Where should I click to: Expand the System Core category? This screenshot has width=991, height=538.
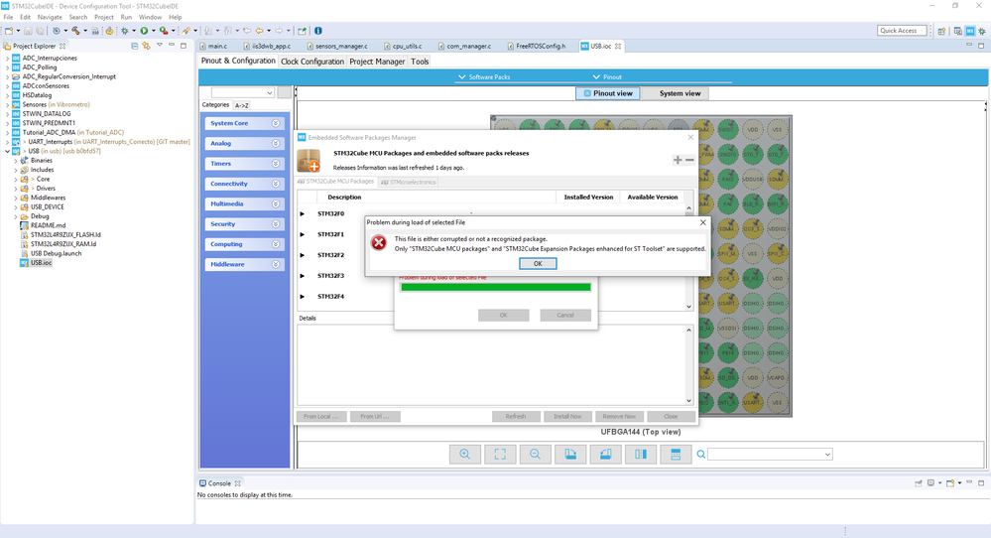click(245, 123)
